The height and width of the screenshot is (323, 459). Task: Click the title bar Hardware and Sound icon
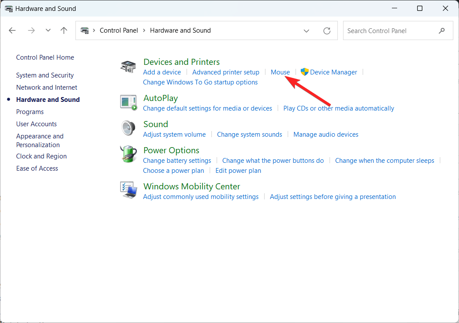pos(9,9)
